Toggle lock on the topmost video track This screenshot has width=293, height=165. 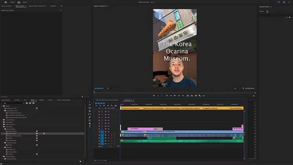pyautogui.click(x=99, y=108)
